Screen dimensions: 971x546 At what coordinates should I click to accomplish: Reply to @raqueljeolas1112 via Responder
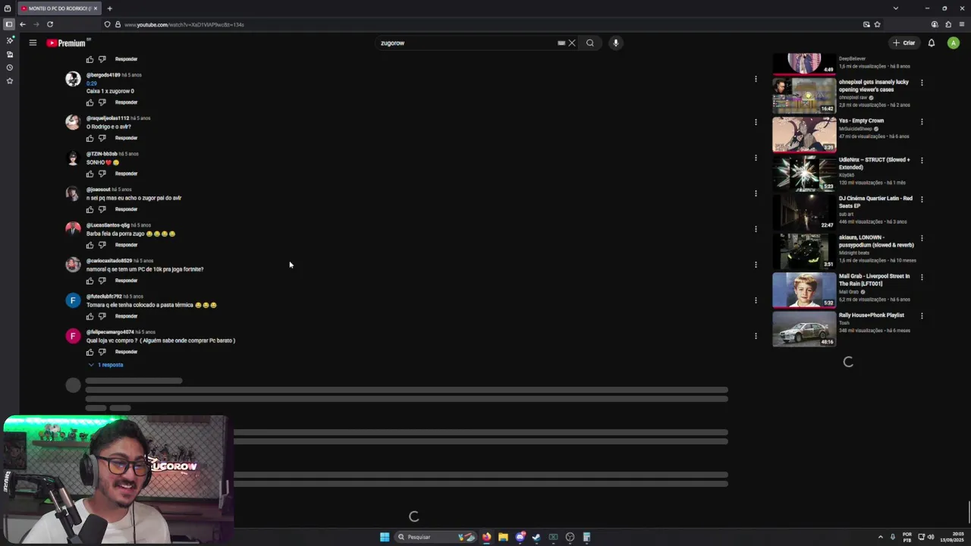[x=126, y=138]
